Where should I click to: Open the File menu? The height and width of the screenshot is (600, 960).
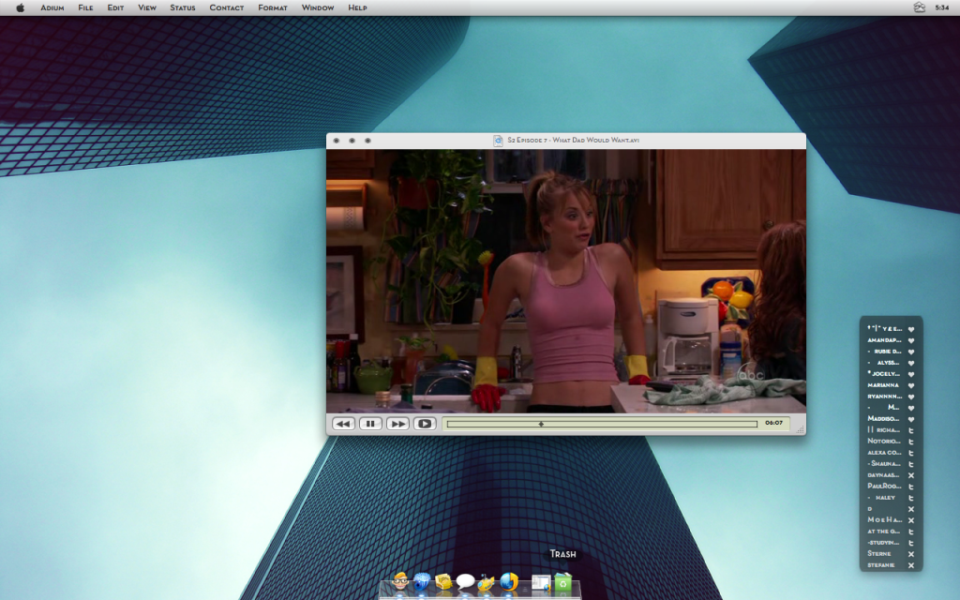coord(85,7)
